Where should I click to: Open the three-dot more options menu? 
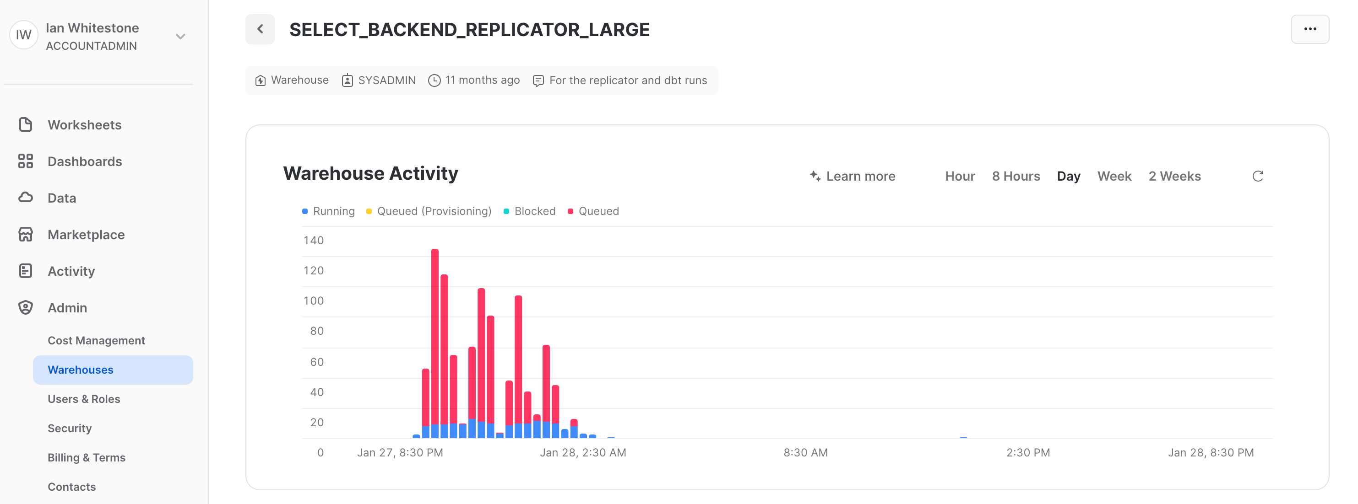coord(1309,29)
